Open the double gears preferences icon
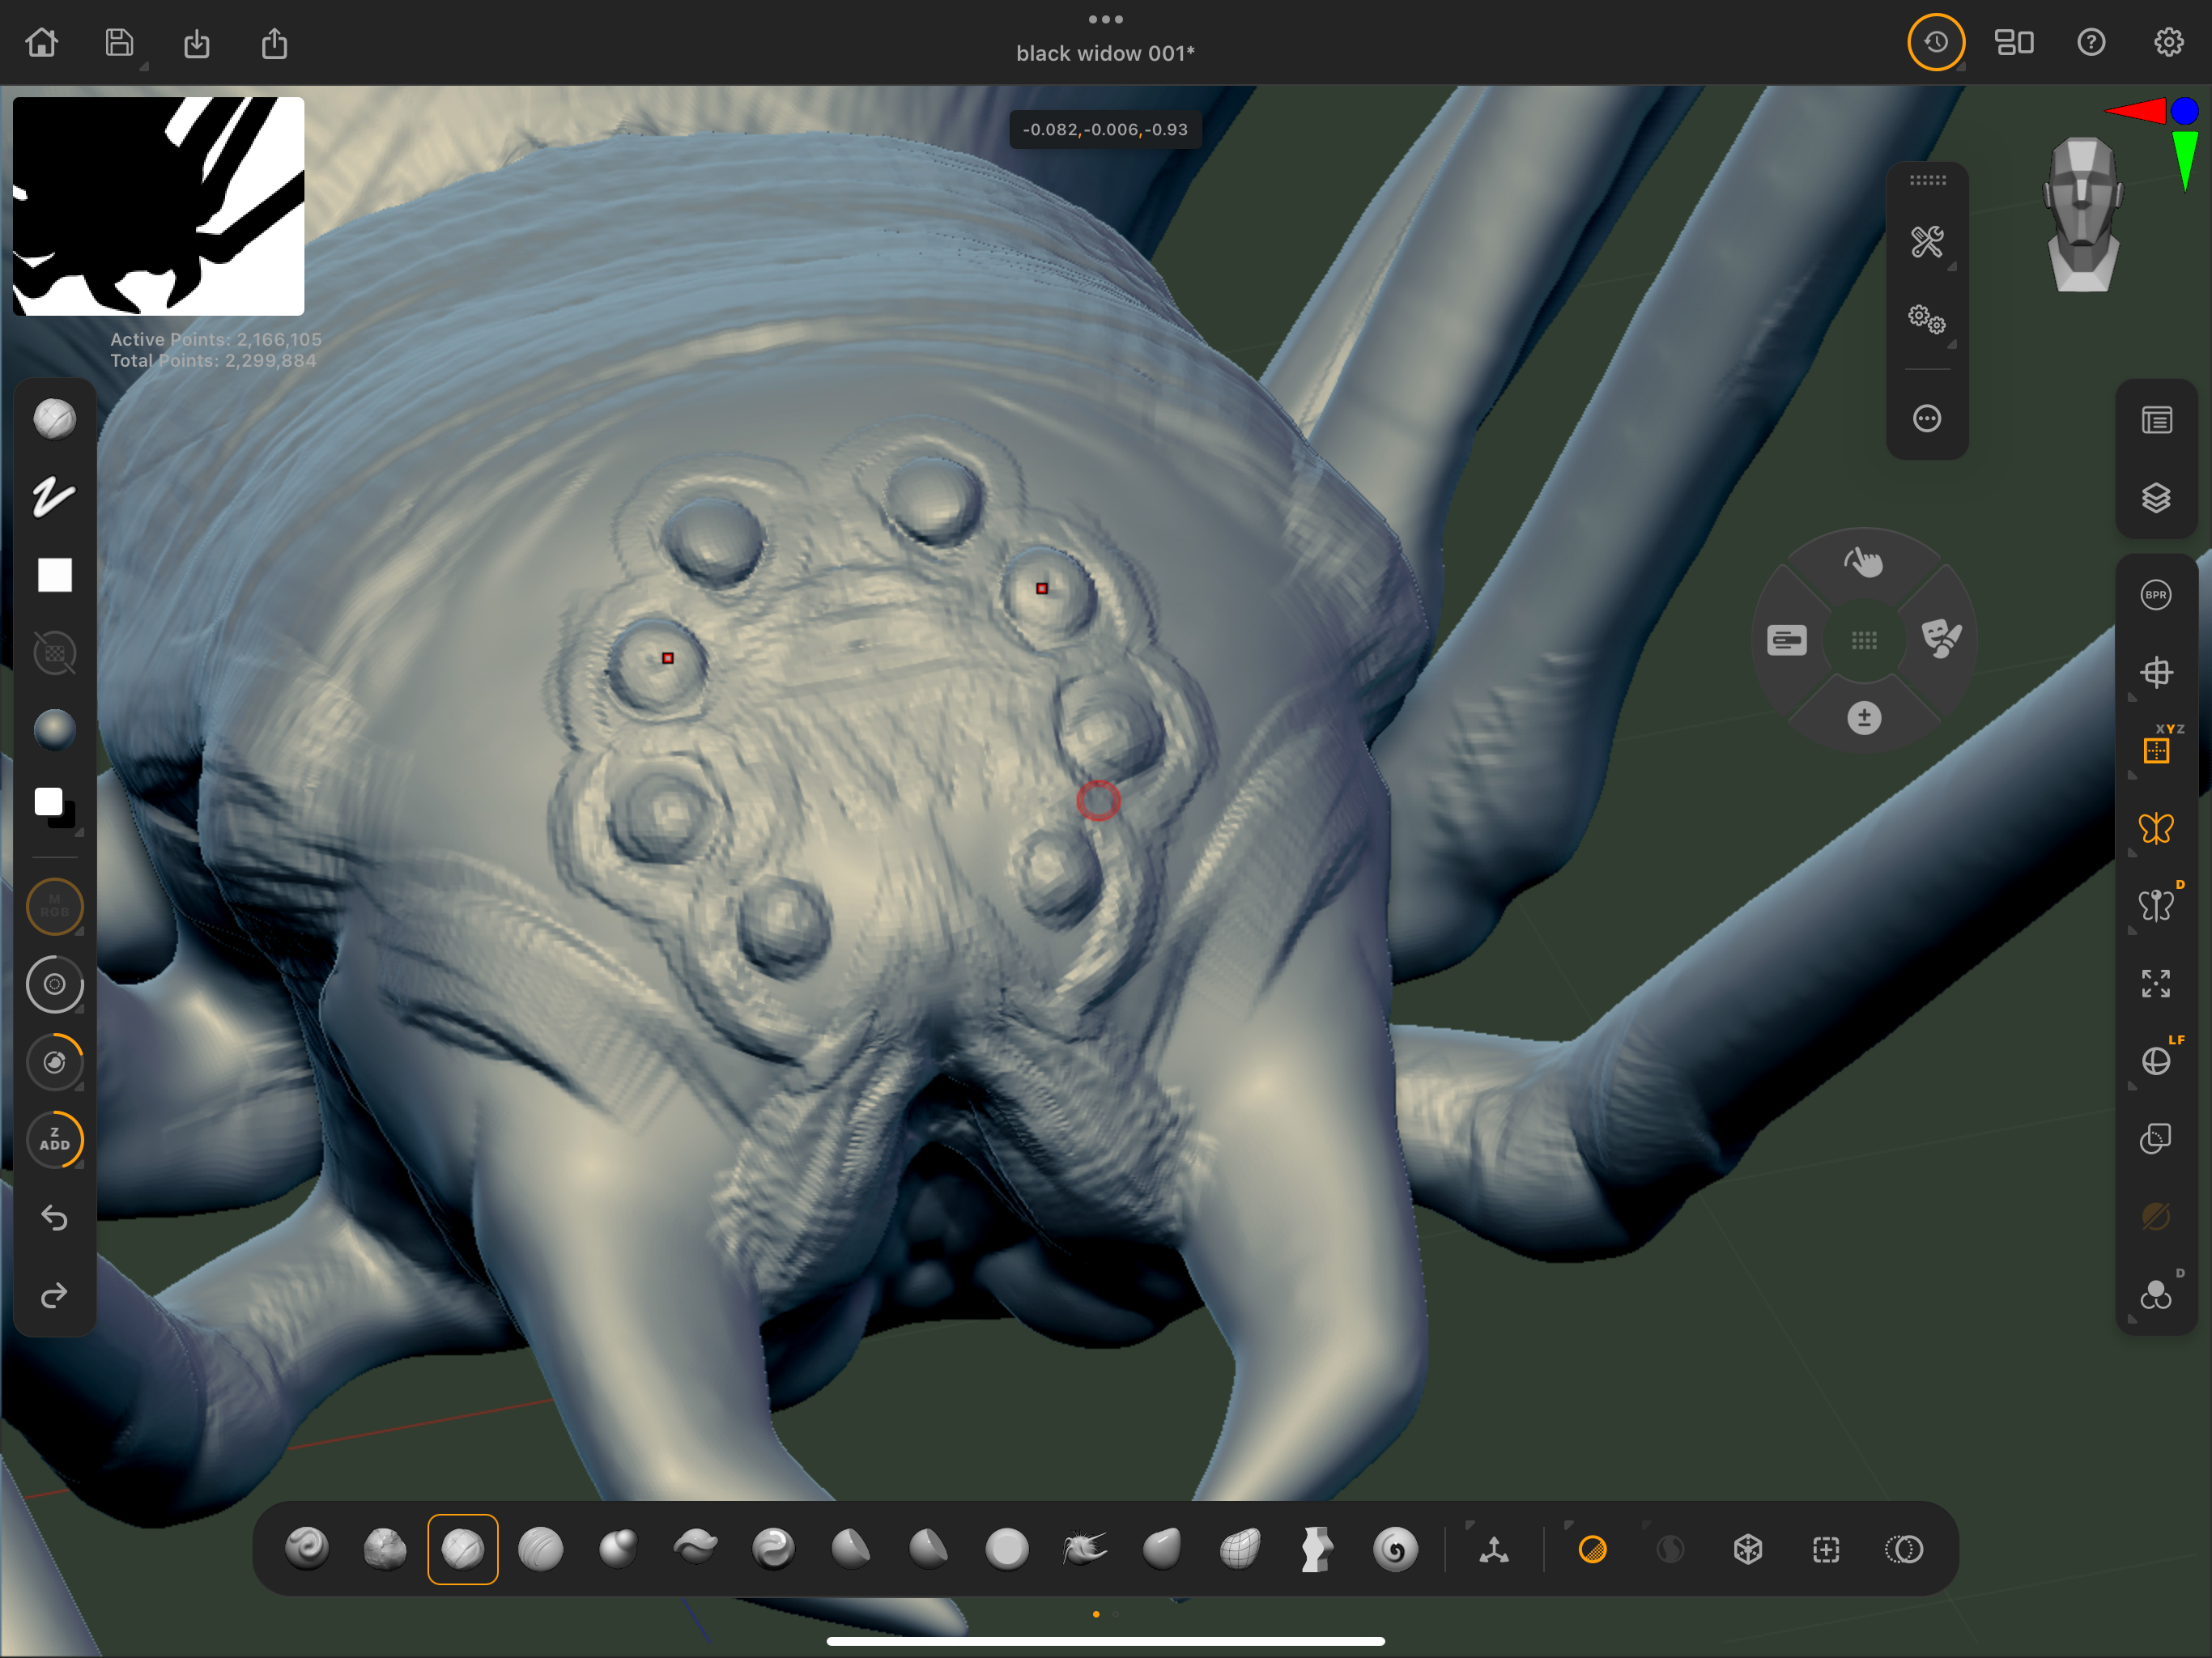 tap(1927, 320)
